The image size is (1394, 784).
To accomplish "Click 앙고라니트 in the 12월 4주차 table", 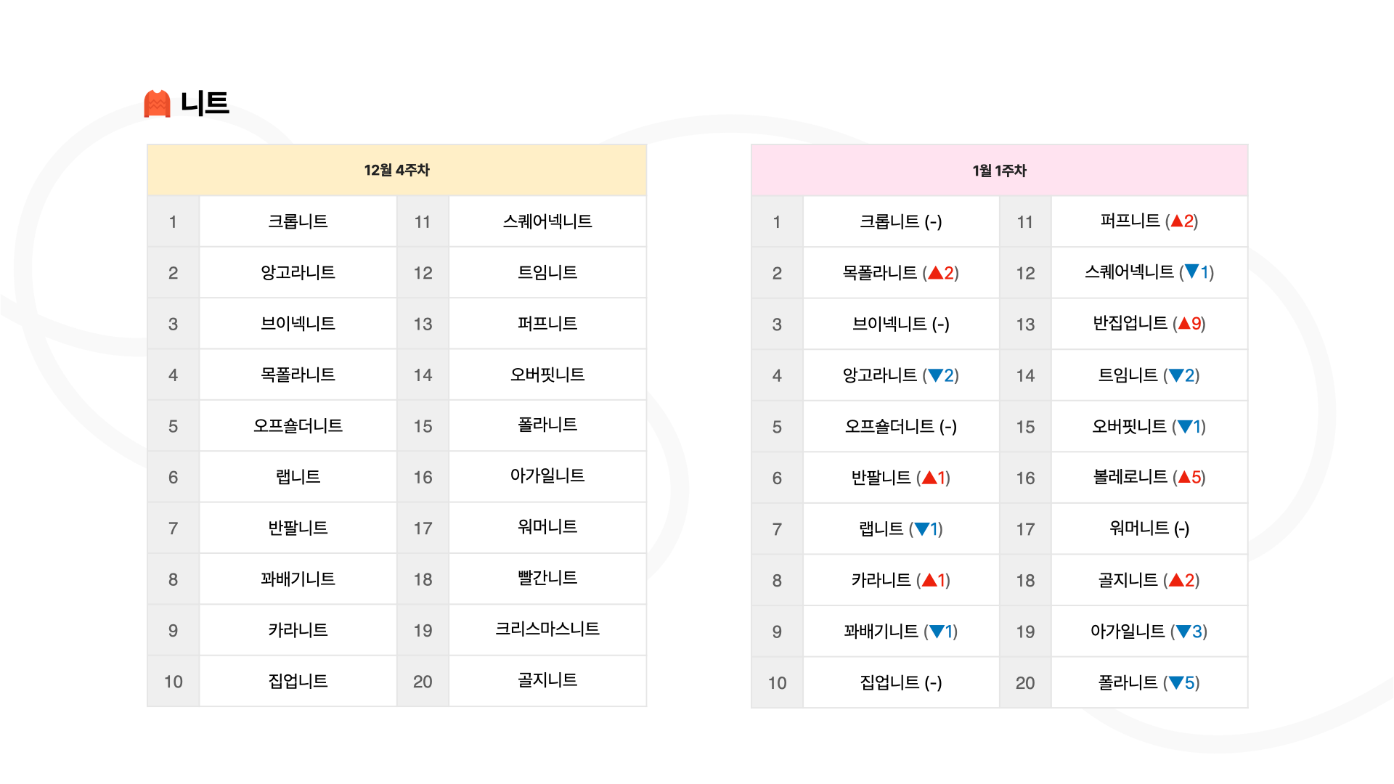I will (298, 272).
